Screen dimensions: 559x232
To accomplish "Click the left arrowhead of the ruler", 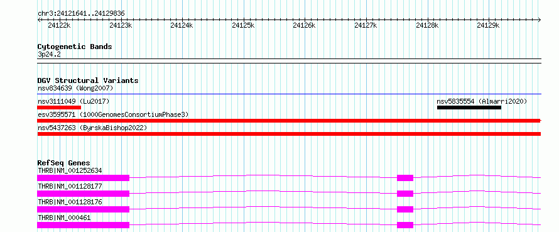I will point(39,19).
